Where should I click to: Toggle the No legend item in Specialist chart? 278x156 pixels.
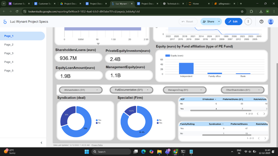click(159, 120)
